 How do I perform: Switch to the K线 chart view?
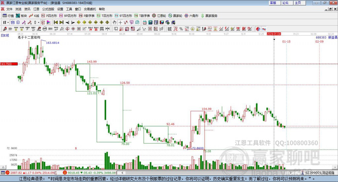[34, 16]
